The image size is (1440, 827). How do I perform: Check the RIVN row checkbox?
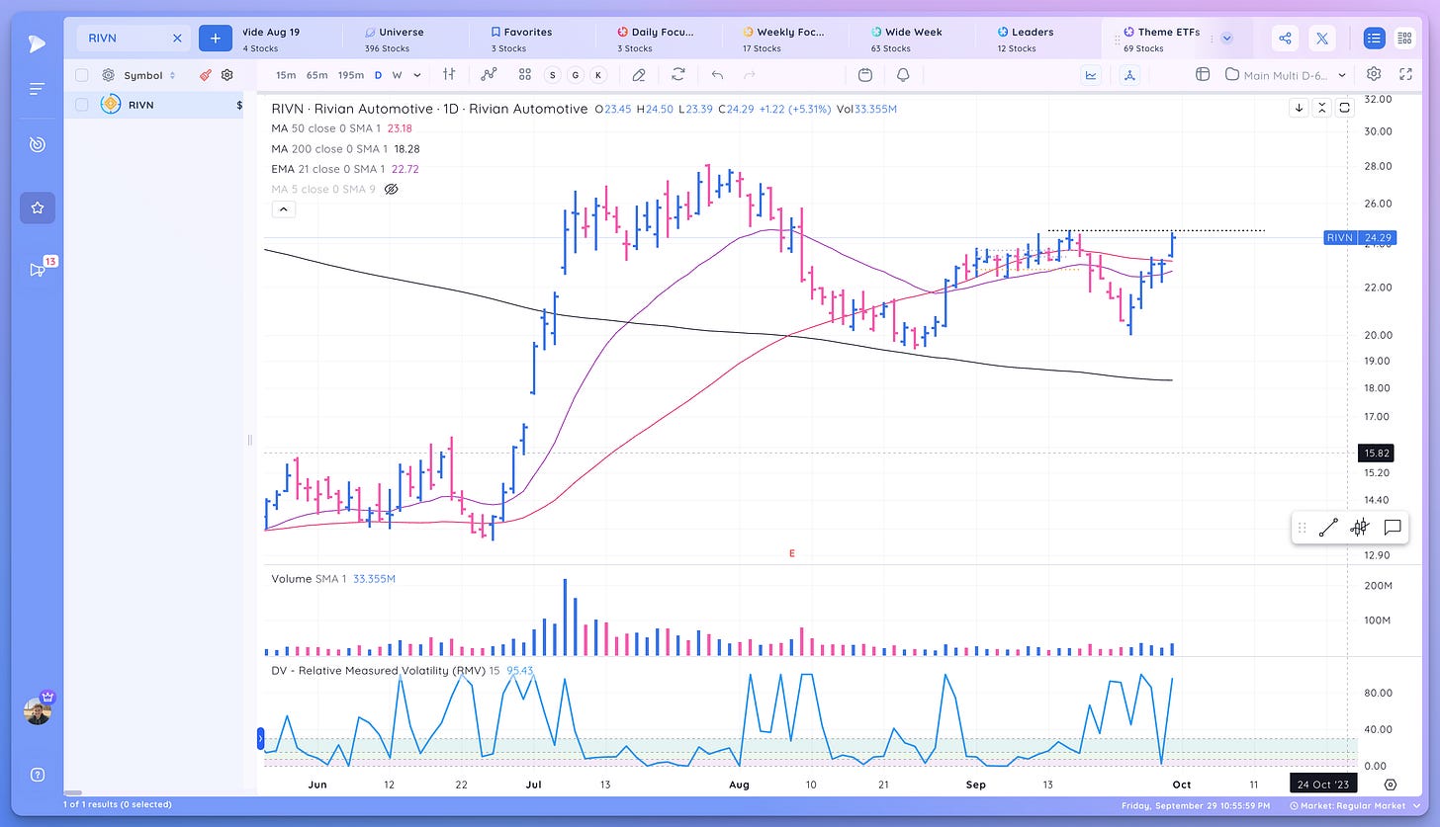point(82,105)
